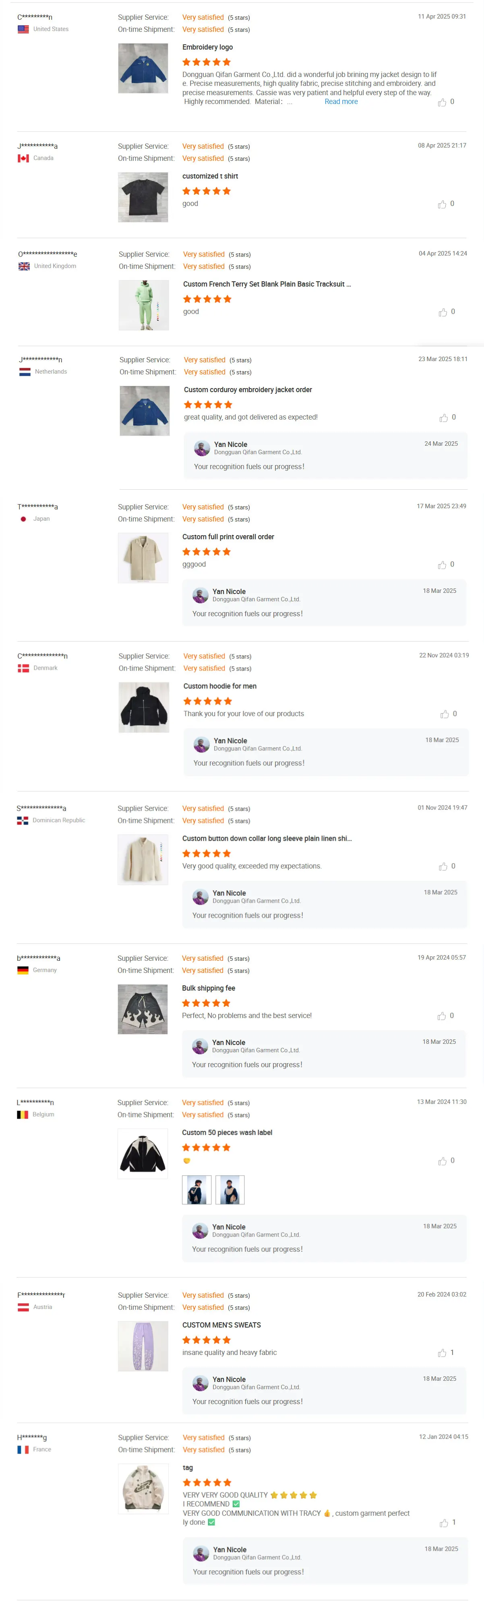Open the black t-shirt product thumbnail
Screen dimensions: 484x1604
coord(143,197)
